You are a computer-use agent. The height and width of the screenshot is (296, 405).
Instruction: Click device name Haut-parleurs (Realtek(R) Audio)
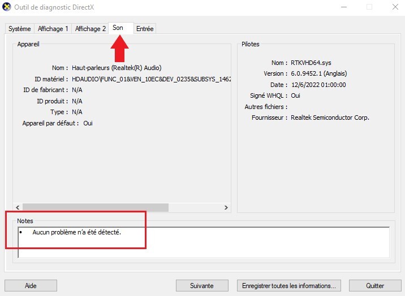117,68
